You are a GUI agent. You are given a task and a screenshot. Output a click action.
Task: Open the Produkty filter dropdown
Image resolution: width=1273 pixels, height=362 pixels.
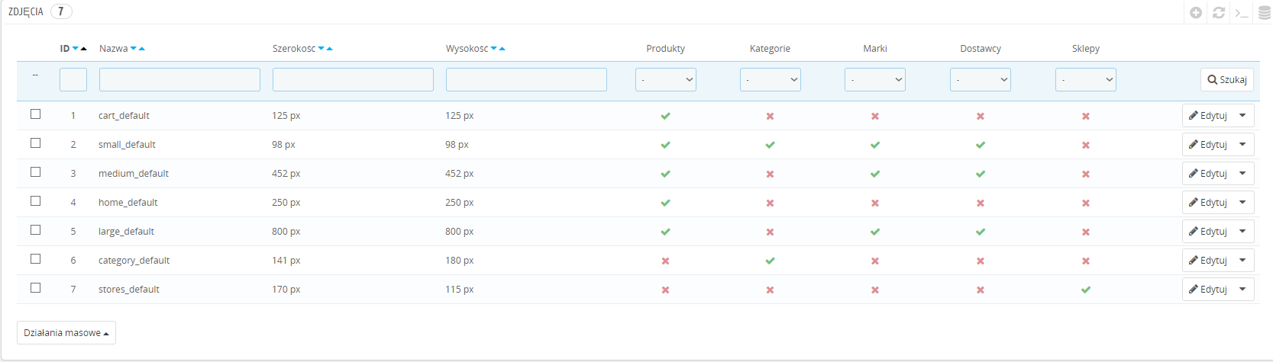tap(665, 79)
